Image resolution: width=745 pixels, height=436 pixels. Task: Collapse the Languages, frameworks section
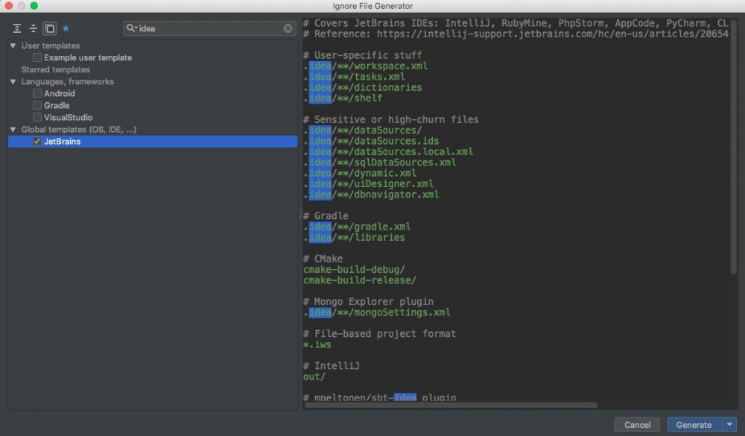pyautogui.click(x=13, y=81)
